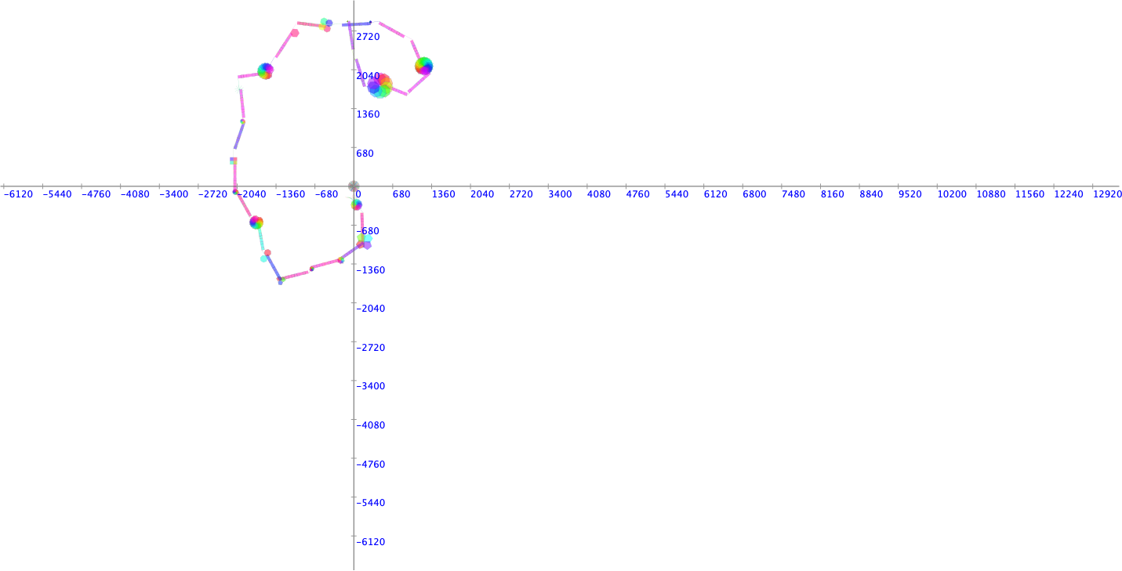Select the large multi-disc pinwheel cluster near 2040
This screenshot has width=1122, height=571.
tap(379, 85)
